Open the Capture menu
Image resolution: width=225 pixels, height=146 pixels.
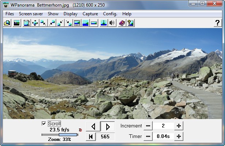point(90,14)
